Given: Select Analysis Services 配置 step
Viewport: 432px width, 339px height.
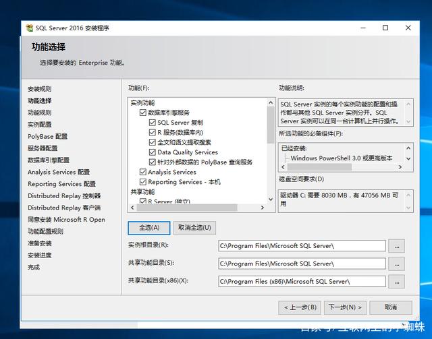Looking at the screenshot, I should click(x=59, y=172).
